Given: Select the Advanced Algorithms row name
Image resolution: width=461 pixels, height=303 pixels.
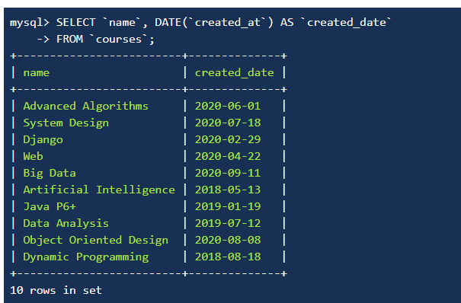Looking at the screenshot, I should coord(85,107).
